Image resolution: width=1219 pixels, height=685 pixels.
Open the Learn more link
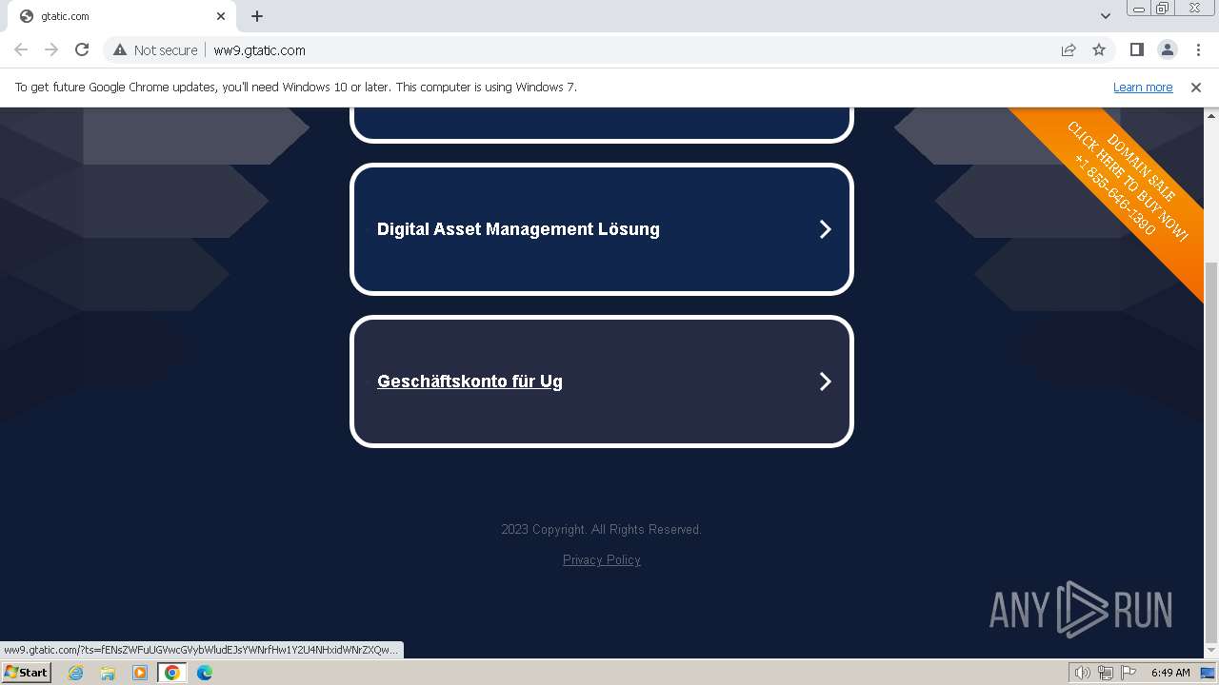(1143, 88)
